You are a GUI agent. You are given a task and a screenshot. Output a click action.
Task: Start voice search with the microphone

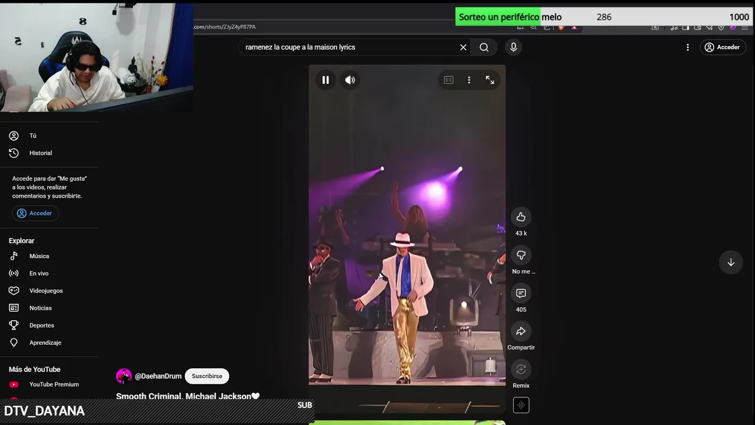point(514,47)
